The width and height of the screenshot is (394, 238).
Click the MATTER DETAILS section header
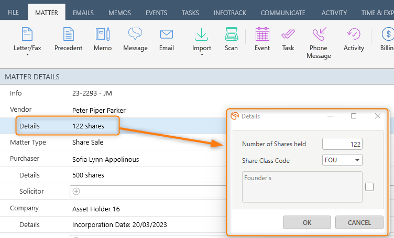[x=197, y=77]
